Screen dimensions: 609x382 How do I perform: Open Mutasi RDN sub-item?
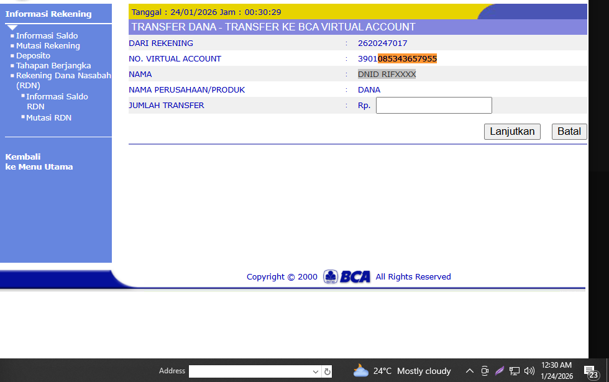click(x=49, y=117)
